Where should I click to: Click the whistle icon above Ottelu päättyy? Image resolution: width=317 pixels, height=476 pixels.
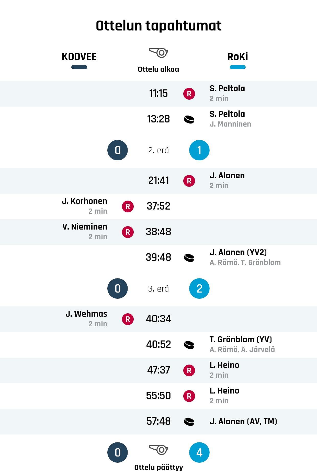click(x=158, y=449)
